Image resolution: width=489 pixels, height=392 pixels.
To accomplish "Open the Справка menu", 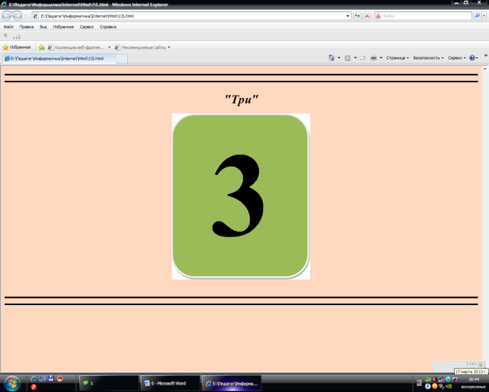I will (x=108, y=27).
